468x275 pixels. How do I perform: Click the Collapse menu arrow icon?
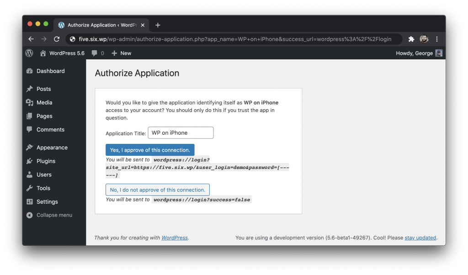click(29, 215)
